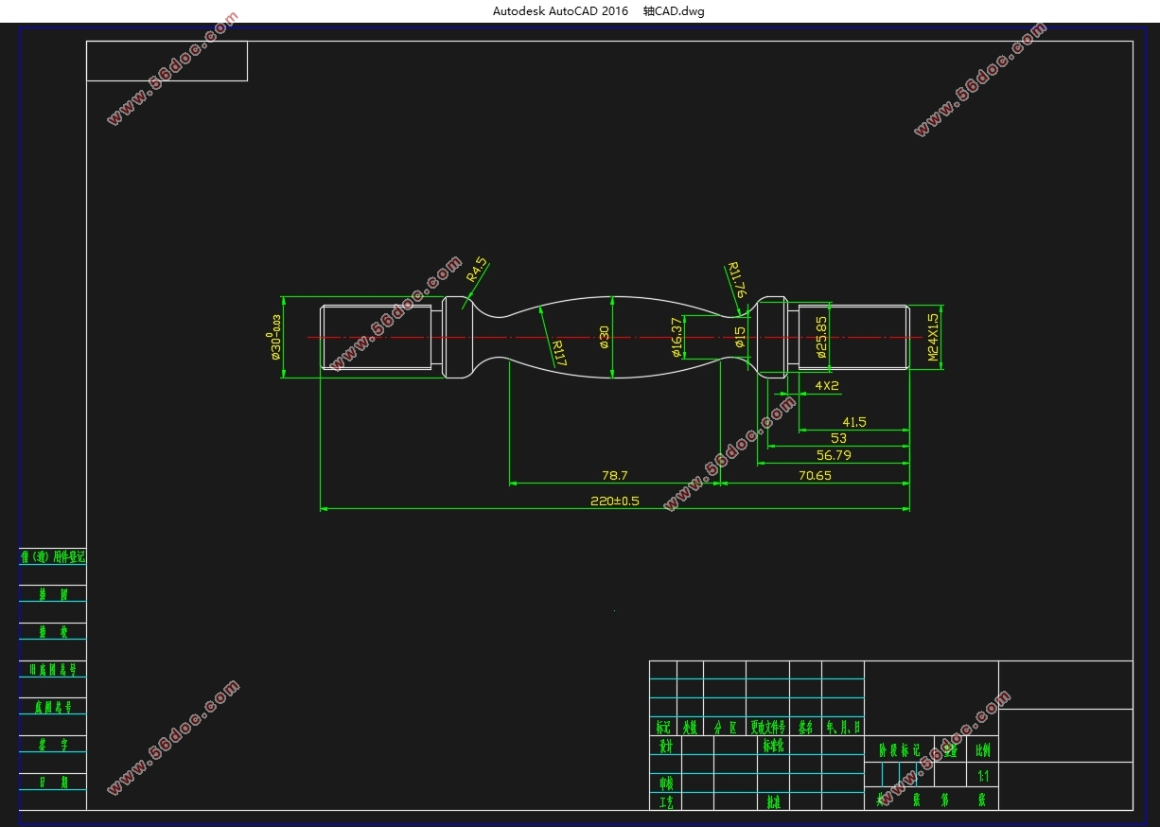Select the R117 radius dimension

[558, 353]
